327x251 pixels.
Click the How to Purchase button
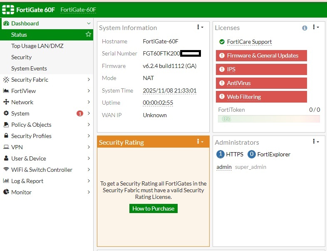[x=153, y=208]
